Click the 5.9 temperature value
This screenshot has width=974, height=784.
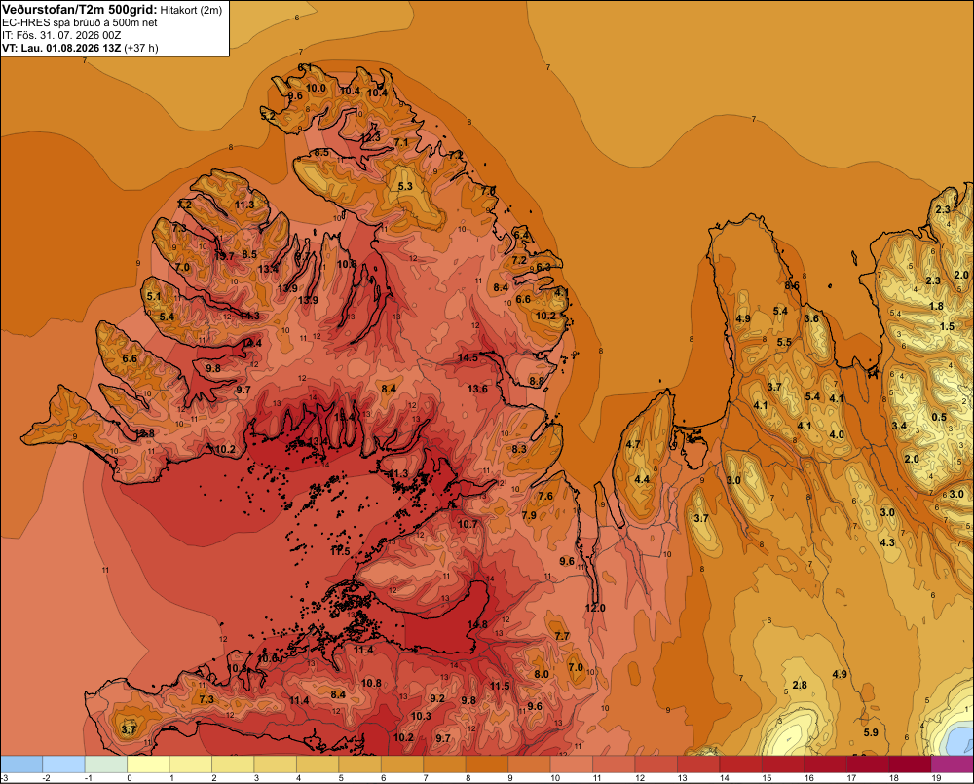point(871,733)
